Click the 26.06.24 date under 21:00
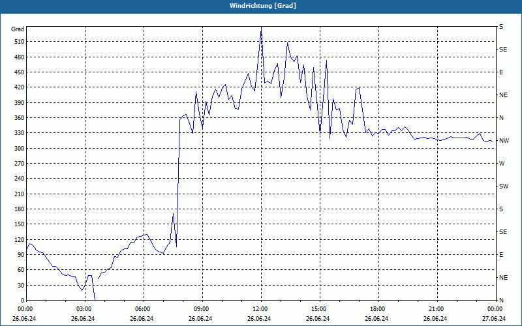Screen dimensions: 522x326 pos(435,319)
